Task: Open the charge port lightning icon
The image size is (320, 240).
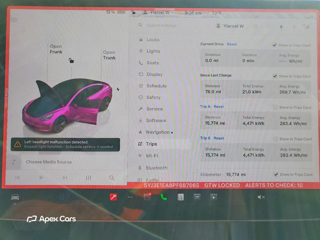Action: (118, 89)
